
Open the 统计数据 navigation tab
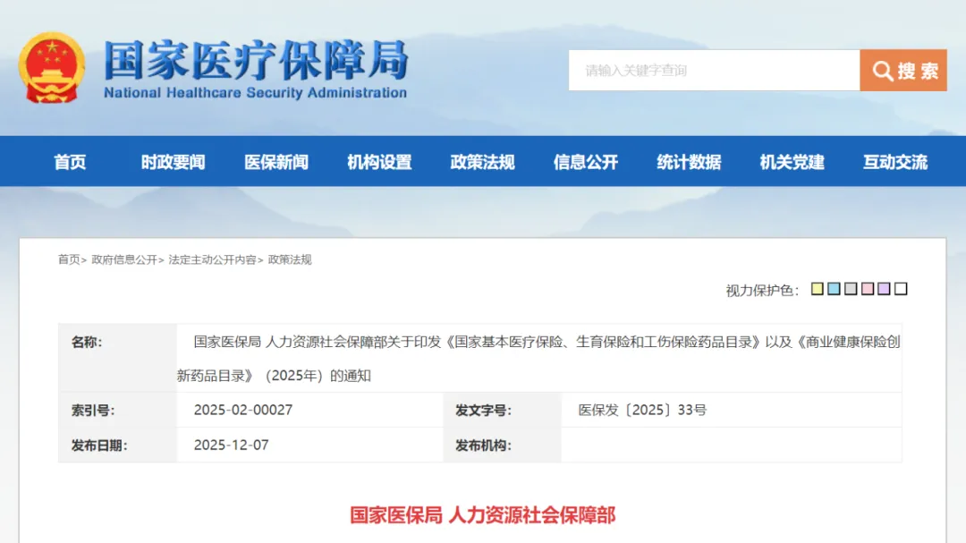click(689, 162)
